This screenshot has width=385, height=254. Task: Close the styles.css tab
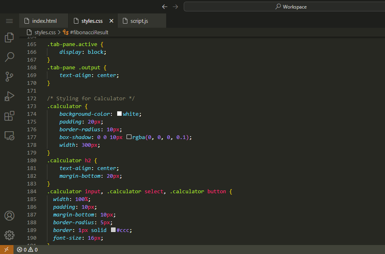111,21
